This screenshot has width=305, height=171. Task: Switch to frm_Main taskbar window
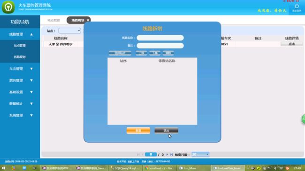pyautogui.click(x=194, y=168)
